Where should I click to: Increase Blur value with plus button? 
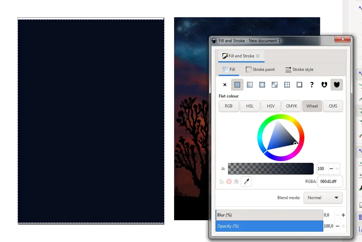pos(343,215)
